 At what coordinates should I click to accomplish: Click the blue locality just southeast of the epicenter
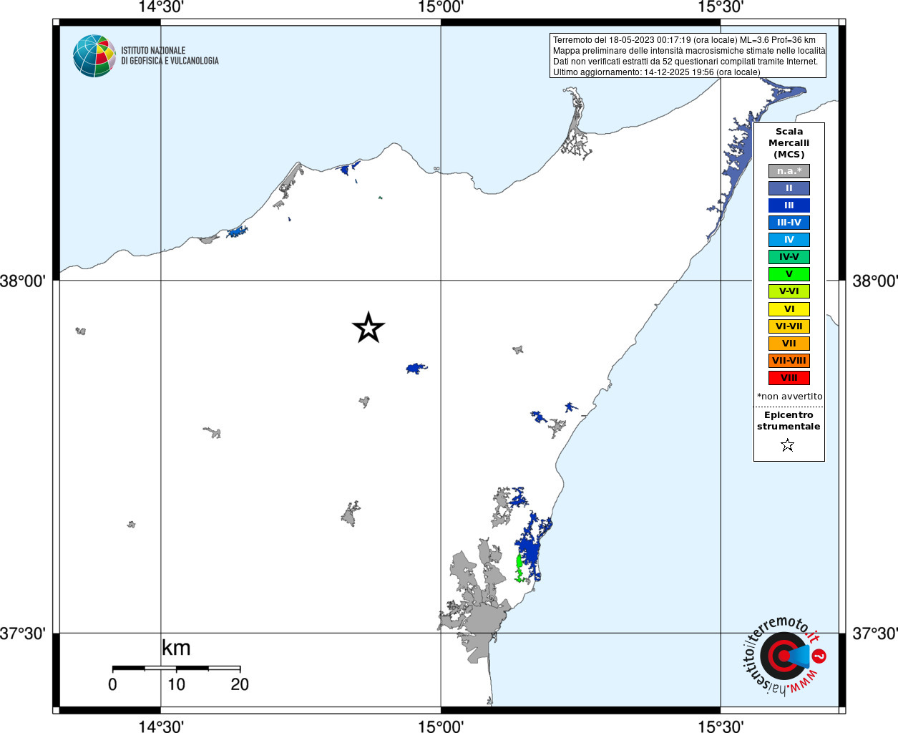click(x=416, y=368)
